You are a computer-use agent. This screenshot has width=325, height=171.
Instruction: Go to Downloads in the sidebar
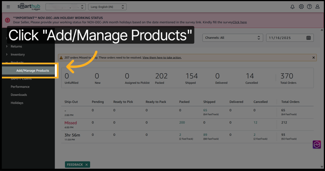click(19, 95)
